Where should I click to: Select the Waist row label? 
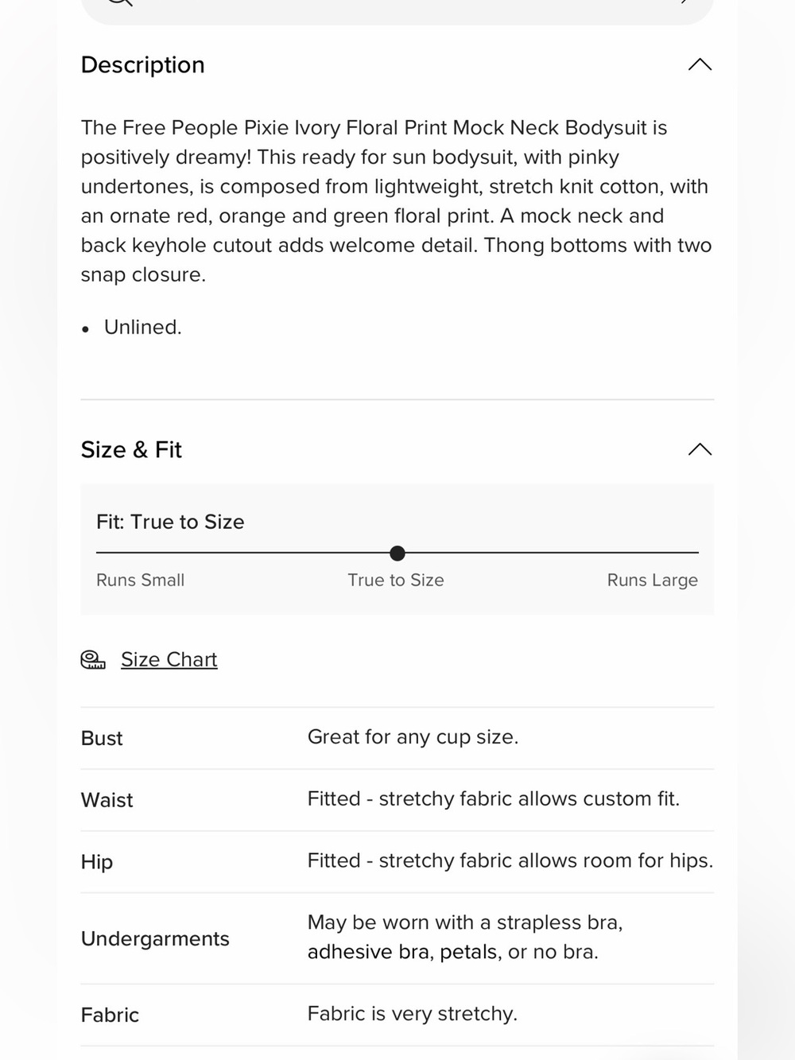(107, 800)
